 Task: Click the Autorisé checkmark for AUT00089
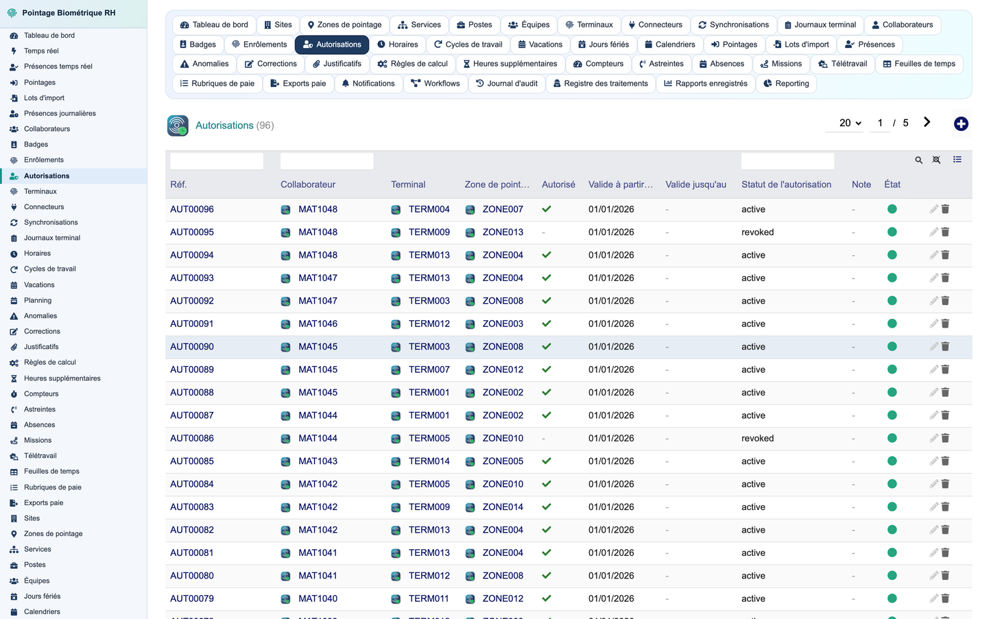point(547,369)
